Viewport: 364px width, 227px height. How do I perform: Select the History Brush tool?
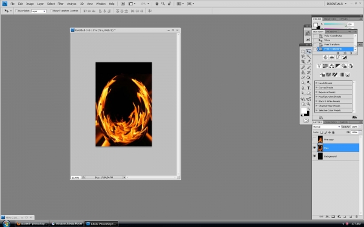point(309,73)
